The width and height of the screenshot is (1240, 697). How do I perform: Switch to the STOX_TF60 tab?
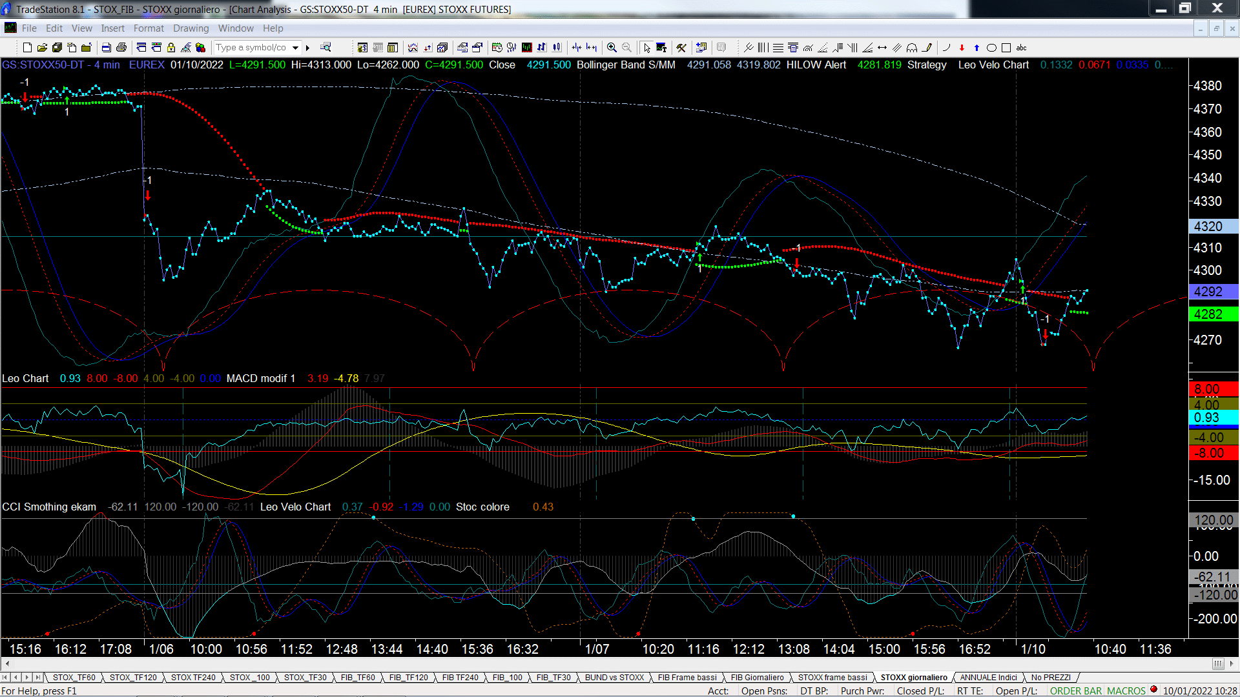(74, 678)
